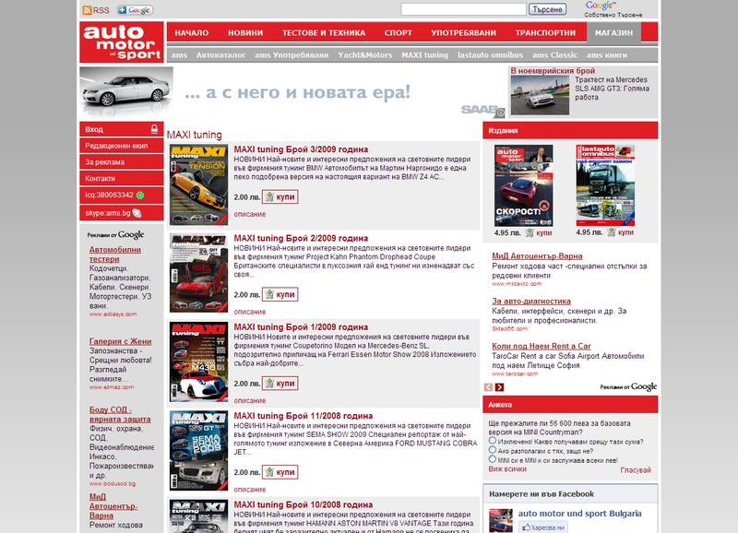The height and width of the screenshot is (533, 738).
Task: Open the ТРАНСПОРТНИ menu
Action: pos(545,33)
